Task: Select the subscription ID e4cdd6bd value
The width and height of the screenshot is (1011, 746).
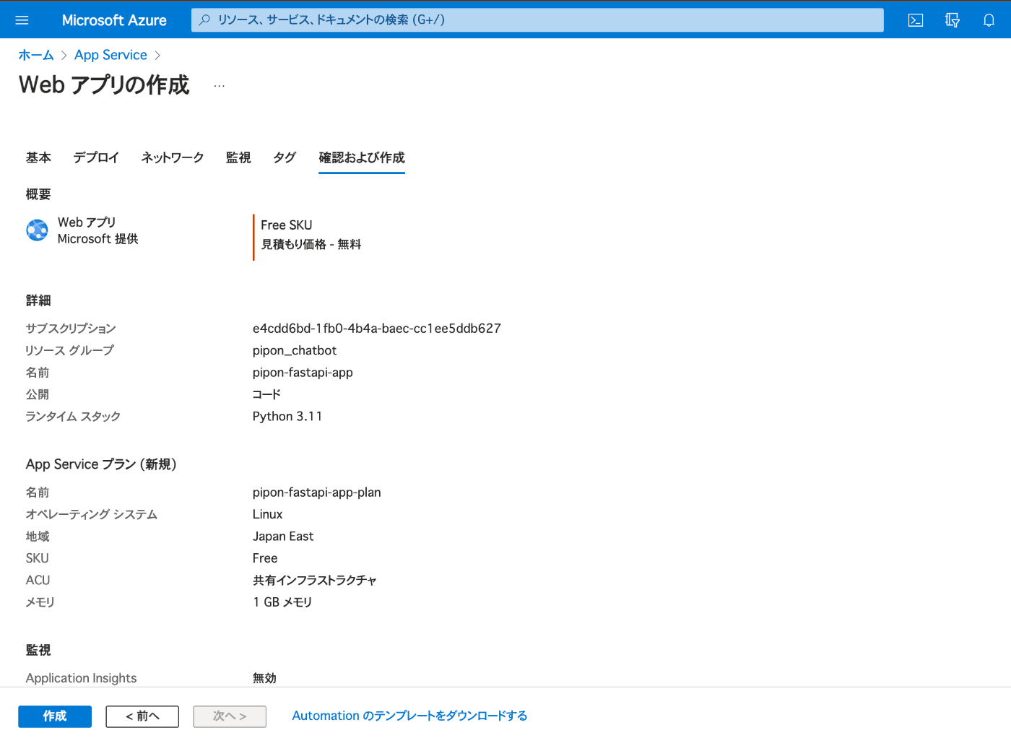Action: (x=377, y=329)
